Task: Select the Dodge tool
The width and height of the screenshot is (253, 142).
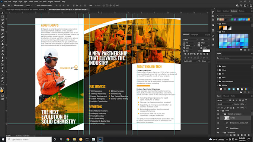Action: pos(3,61)
